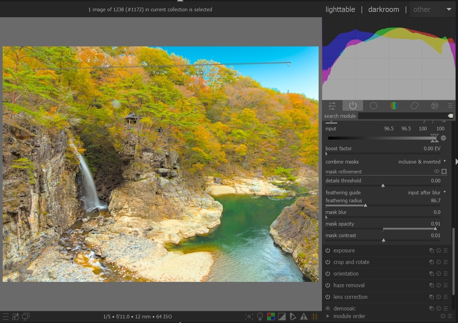Toggle color assessment lightbulb
This screenshot has height=323, width=458.
coord(260,316)
